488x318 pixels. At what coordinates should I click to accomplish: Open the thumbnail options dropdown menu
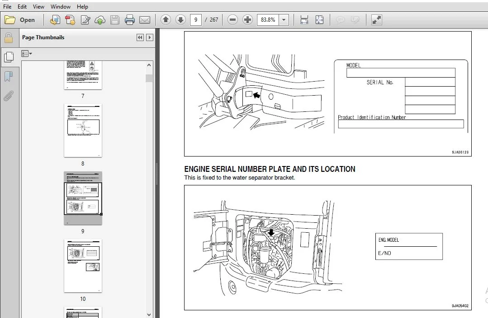point(26,54)
